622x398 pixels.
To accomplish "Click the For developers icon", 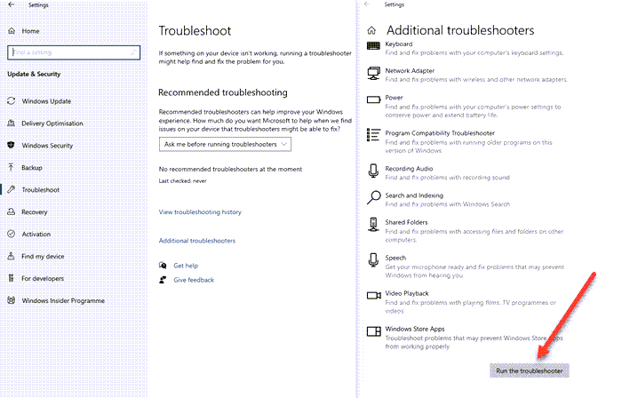I will pyautogui.click(x=11, y=278).
